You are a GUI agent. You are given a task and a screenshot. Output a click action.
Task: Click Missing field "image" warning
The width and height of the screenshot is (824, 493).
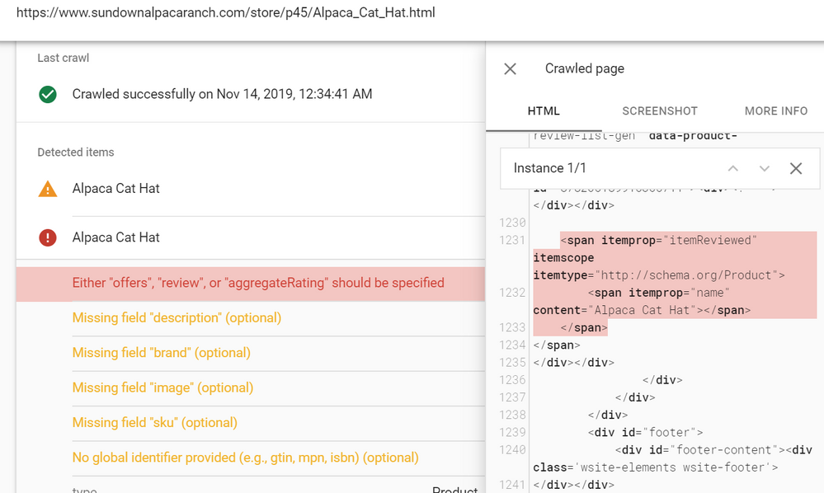coord(162,387)
